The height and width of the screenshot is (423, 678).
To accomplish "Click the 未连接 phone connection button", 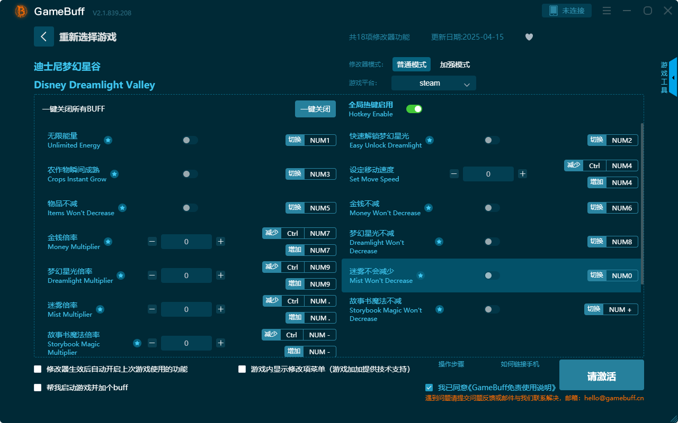I will click(567, 11).
